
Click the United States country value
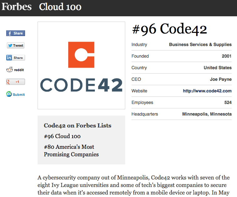(x=217, y=68)
